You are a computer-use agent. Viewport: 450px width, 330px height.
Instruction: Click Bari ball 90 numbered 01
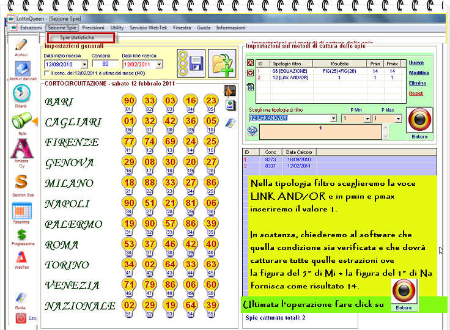coord(129,103)
